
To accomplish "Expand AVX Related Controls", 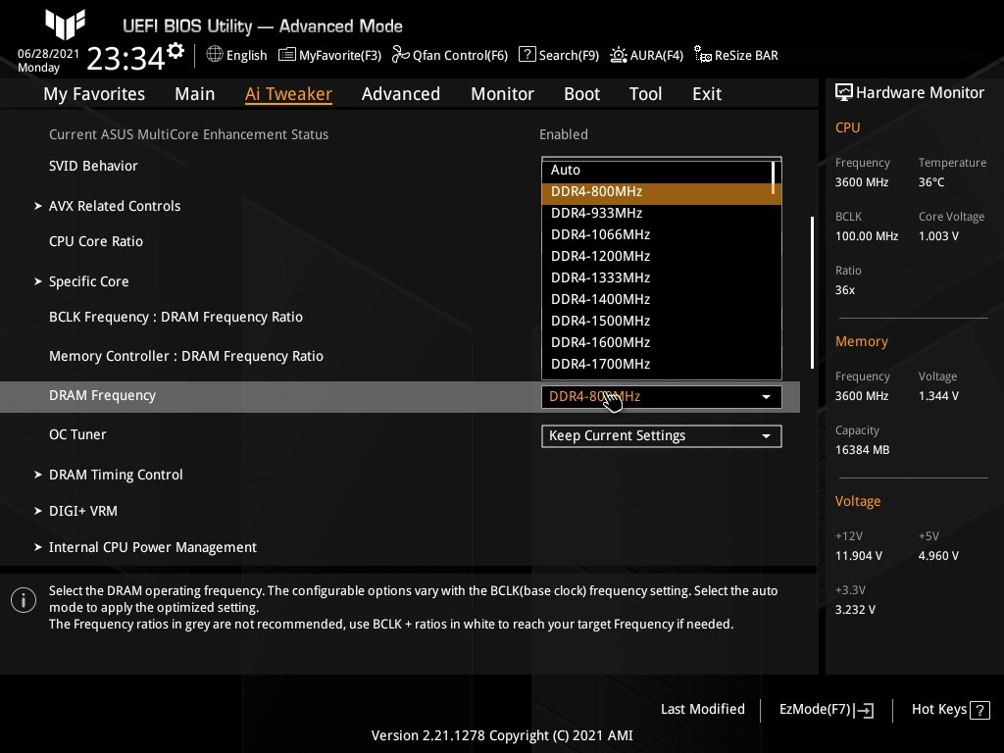I will (114, 206).
